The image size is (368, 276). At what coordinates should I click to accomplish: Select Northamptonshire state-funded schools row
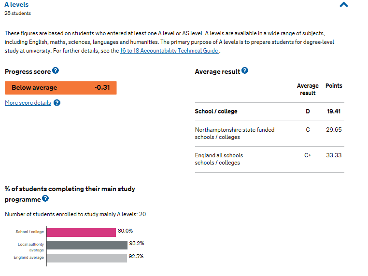tap(269, 134)
